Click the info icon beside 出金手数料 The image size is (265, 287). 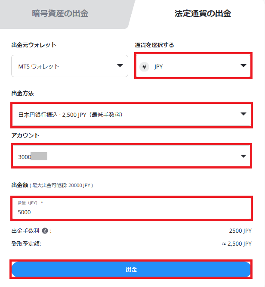click(45, 231)
